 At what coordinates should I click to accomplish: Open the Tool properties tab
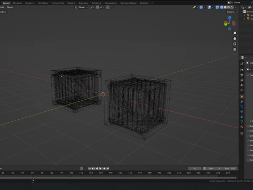242,64
